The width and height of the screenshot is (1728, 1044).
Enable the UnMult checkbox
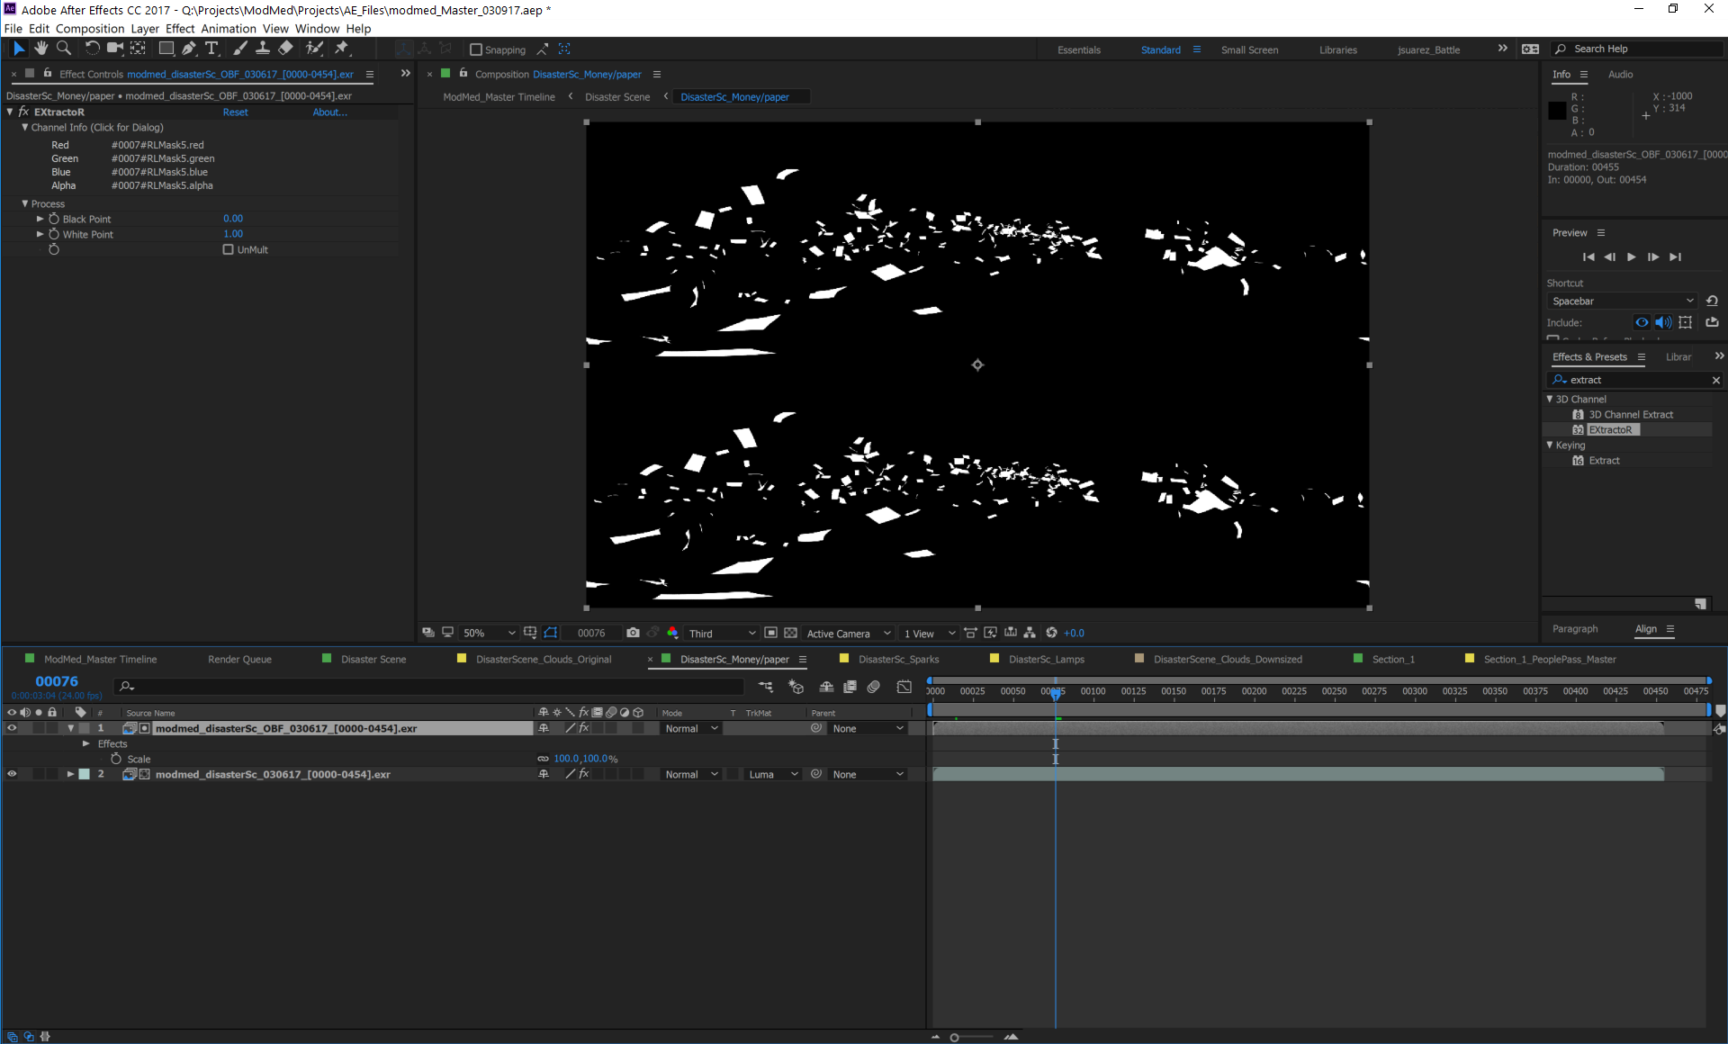pyautogui.click(x=229, y=249)
